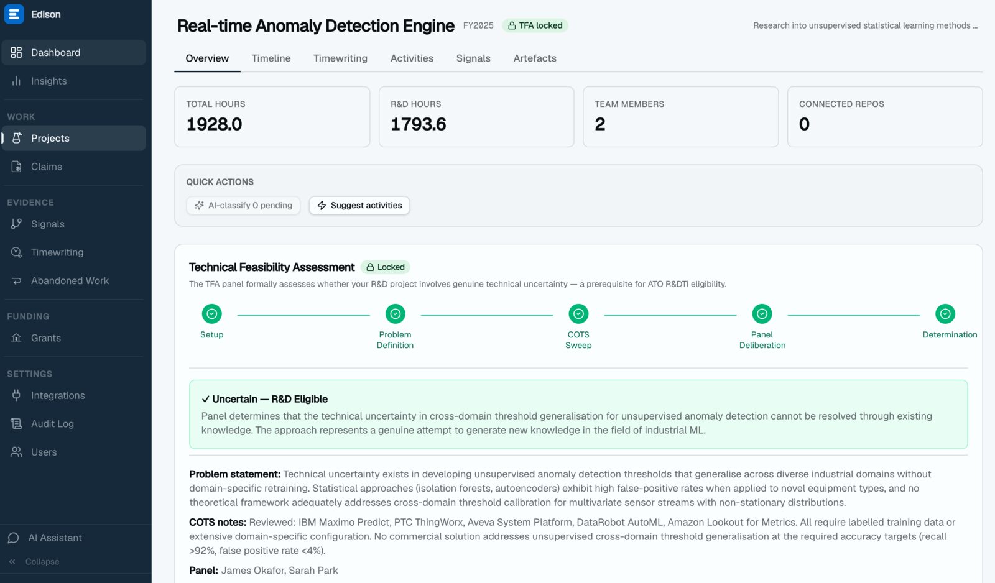Click the lightning icon on Suggest activities
This screenshot has height=583, width=995.
322,205
